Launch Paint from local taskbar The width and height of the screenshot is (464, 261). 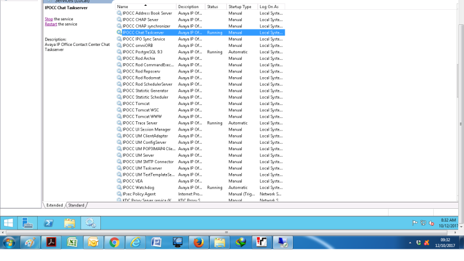click(30, 242)
